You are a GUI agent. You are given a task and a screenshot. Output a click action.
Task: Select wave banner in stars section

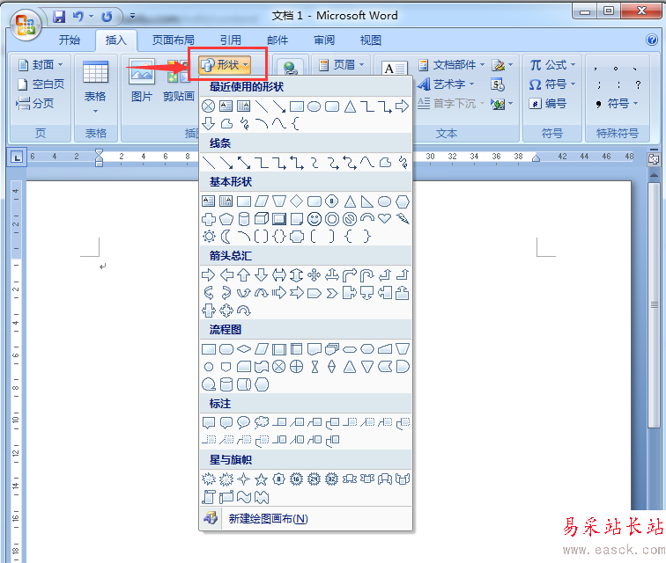click(x=244, y=497)
